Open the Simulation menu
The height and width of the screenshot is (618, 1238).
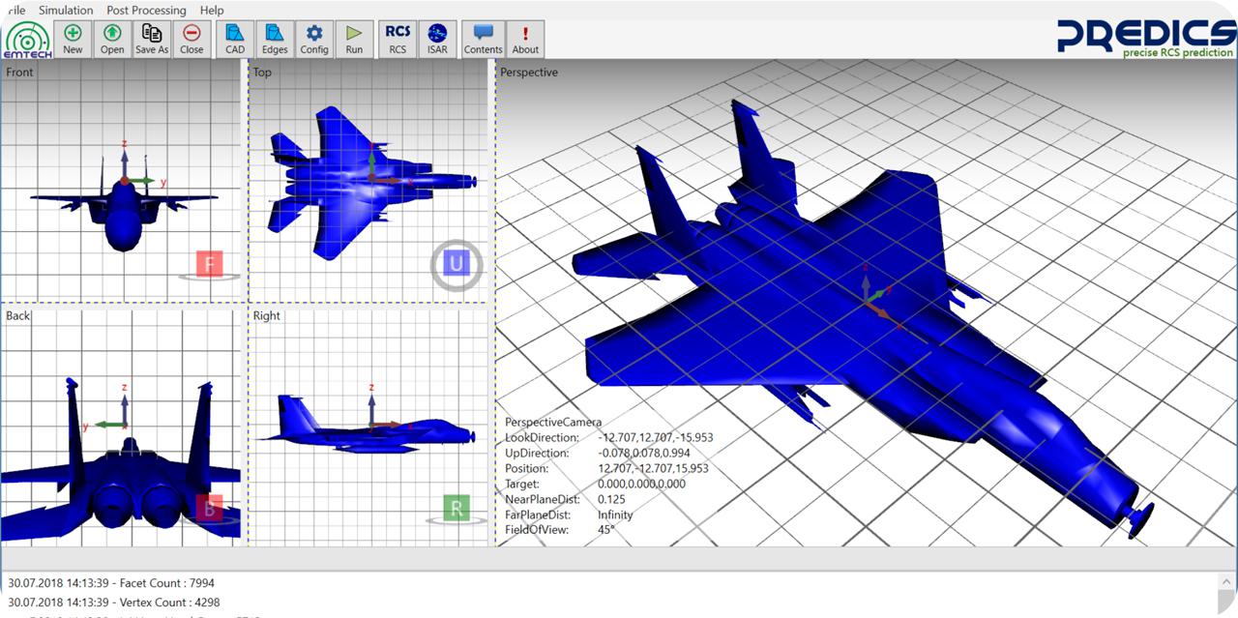tap(66, 10)
